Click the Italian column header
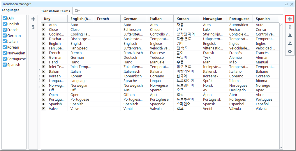296x151 pixels. click(x=160, y=19)
